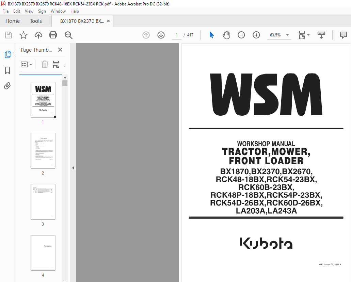Open the Sign menu
351x282 pixels.
(x=42, y=11)
